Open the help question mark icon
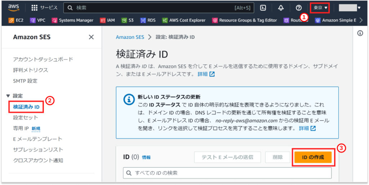Image resolution: width=369 pixels, height=185 pixels. (x=299, y=8)
